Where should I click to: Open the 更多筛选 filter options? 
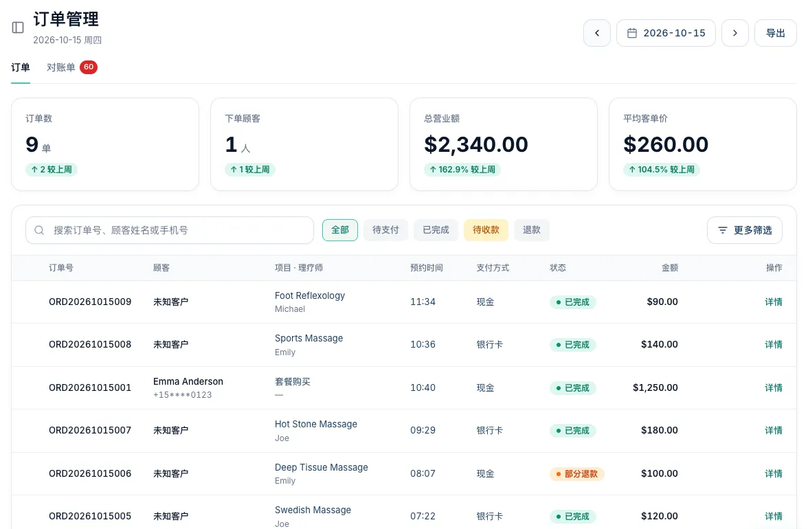click(745, 230)
